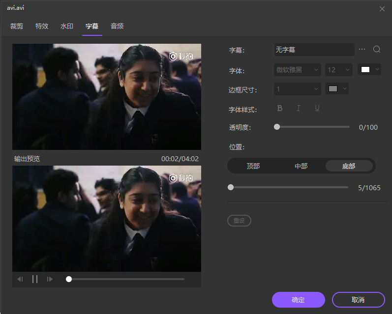Click the 确定 confirm button

(x=298, y=300)
